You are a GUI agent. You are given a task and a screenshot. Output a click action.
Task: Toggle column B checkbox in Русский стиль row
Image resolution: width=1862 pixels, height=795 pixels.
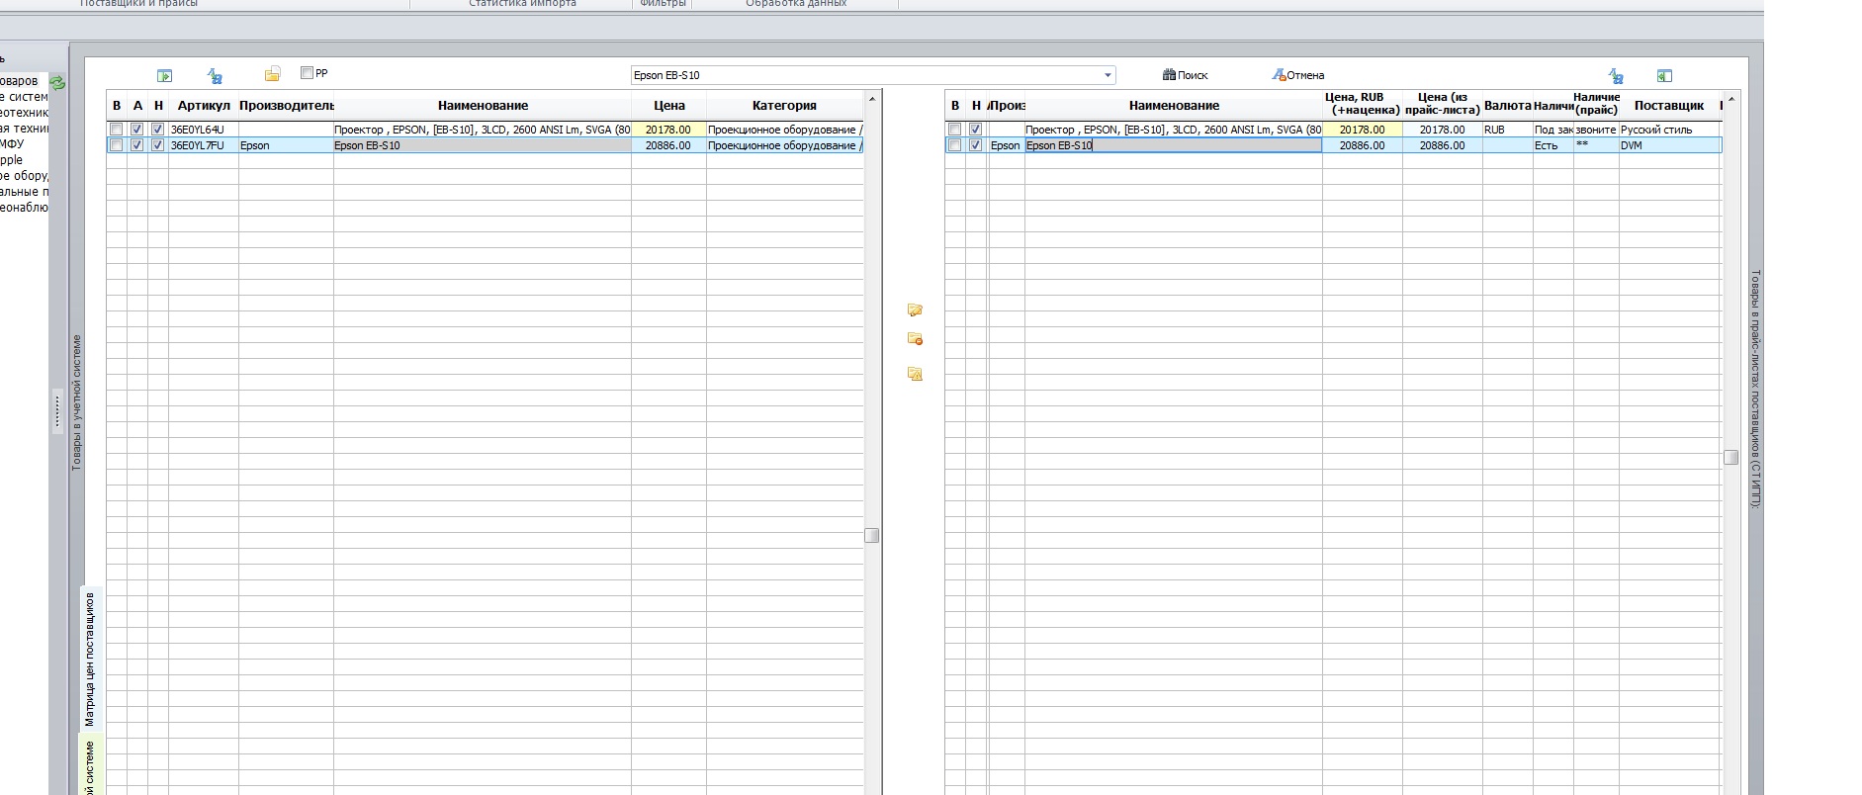(x=954, y=130)
